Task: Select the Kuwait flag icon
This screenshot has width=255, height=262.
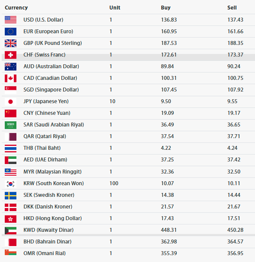Action: point(10,230)
